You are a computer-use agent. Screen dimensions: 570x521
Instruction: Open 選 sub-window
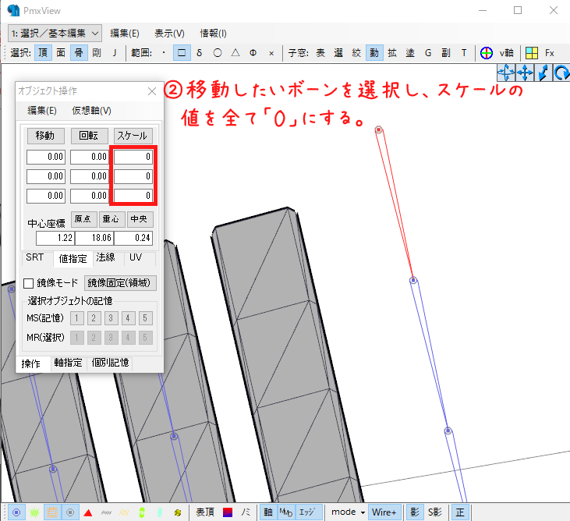coord(338,53)
